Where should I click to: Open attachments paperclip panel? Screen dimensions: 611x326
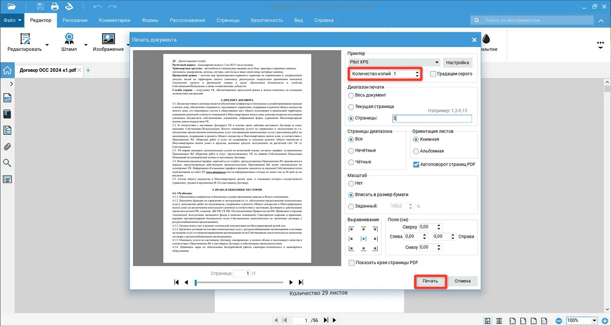click(7, 146)
